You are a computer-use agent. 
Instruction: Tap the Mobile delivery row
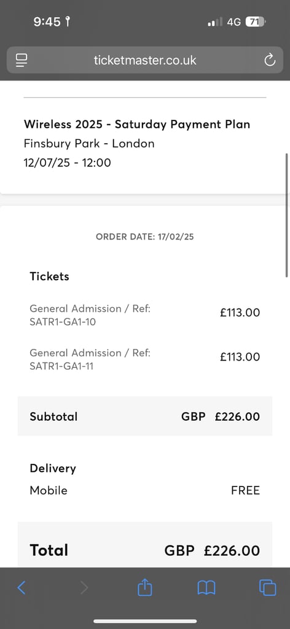pos(145,490)
